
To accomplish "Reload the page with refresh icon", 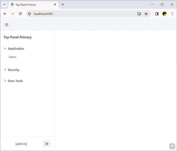I will click(x=20, y=14).
